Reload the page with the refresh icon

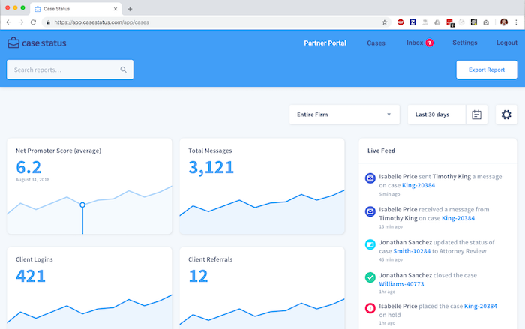(x=33, y=22)
